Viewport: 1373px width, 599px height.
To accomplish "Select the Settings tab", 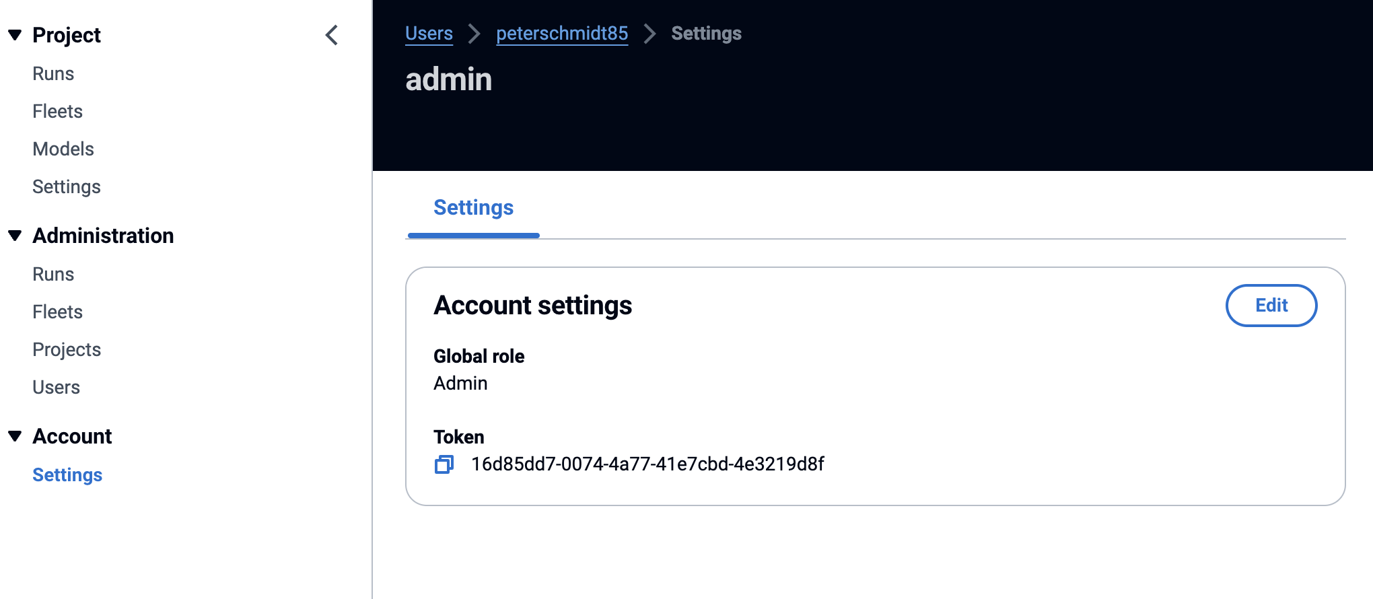I will click(x=473, y=208).
